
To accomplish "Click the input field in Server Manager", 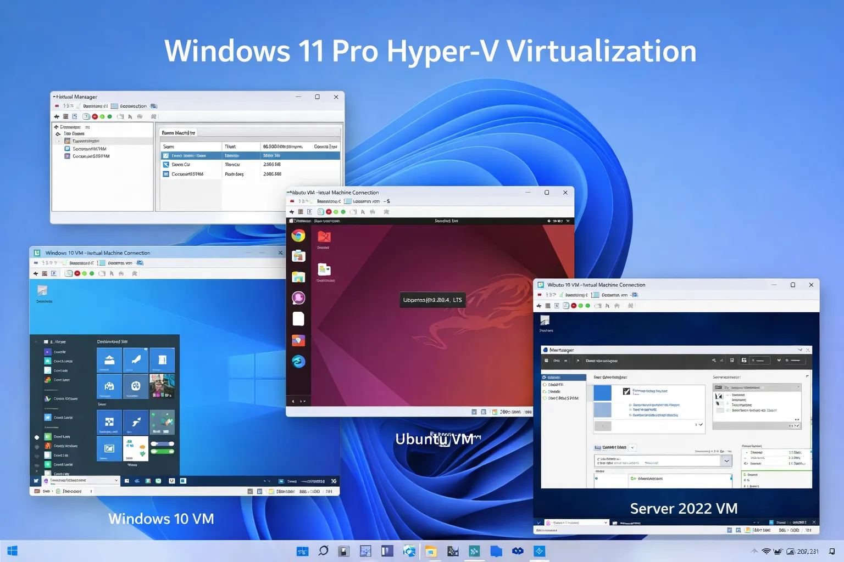I will [658, 461].
